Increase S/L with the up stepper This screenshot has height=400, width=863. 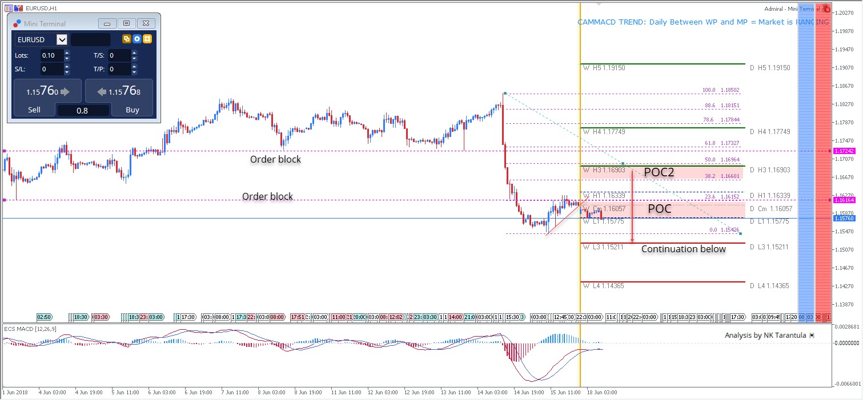[67, 67]
